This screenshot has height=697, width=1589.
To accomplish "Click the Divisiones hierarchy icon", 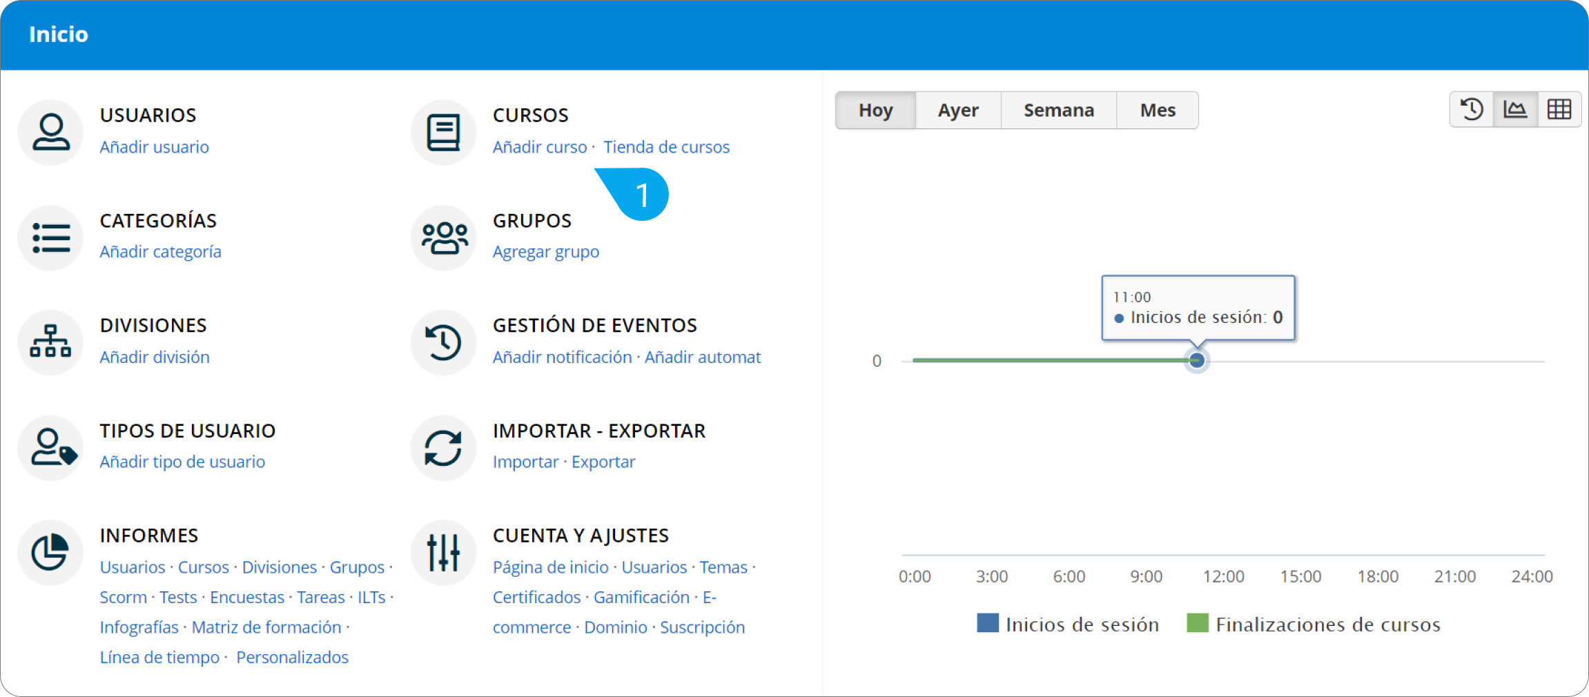I will [x=50, y=342].
